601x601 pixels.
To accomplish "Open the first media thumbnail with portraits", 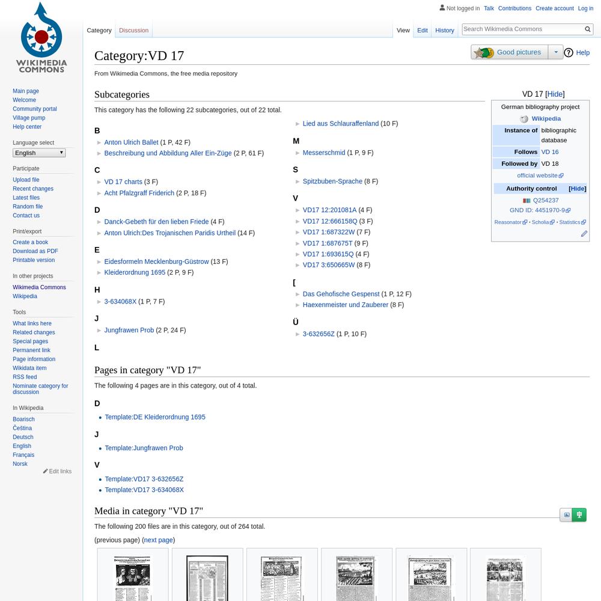I will [x=133, y=578].
